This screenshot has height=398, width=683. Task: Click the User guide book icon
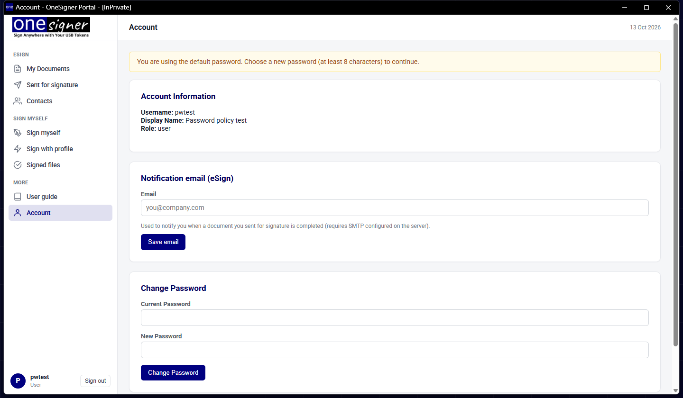(x=18, y=197)
